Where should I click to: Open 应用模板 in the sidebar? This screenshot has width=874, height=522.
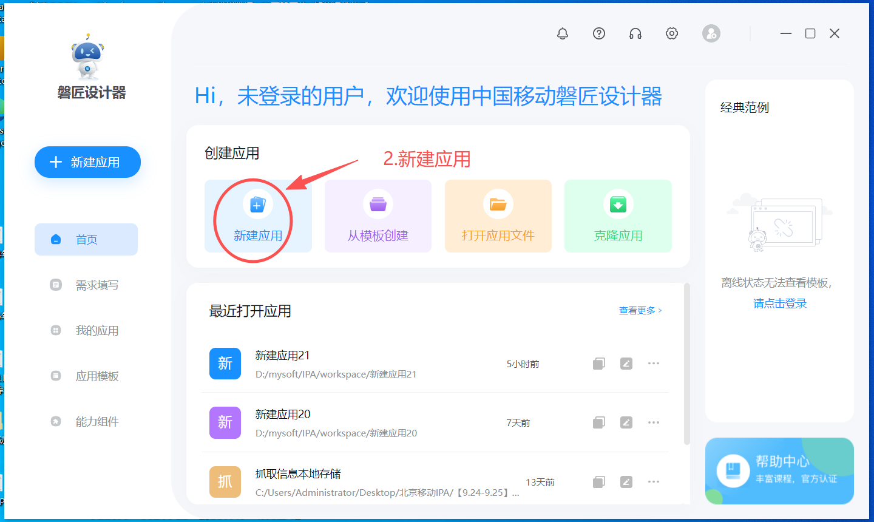point(86,376)
